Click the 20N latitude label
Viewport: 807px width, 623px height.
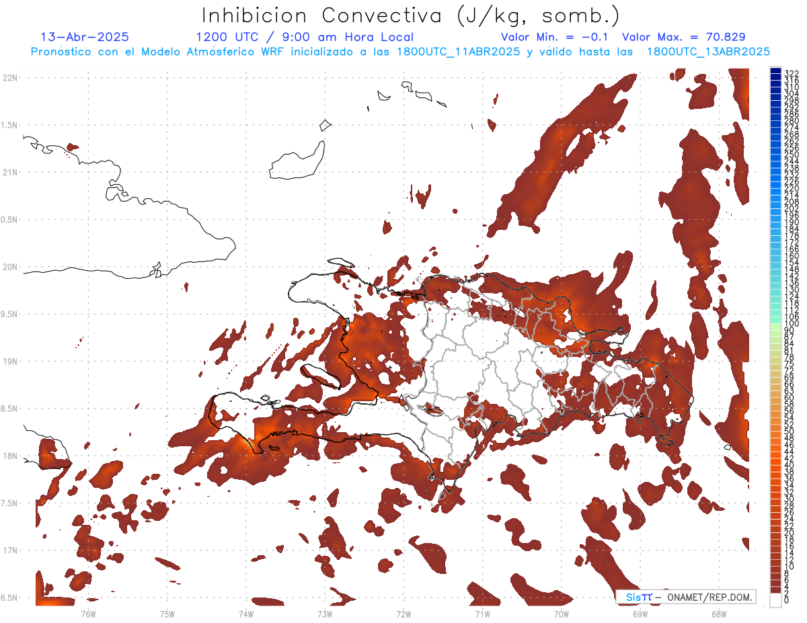point(10,267)
